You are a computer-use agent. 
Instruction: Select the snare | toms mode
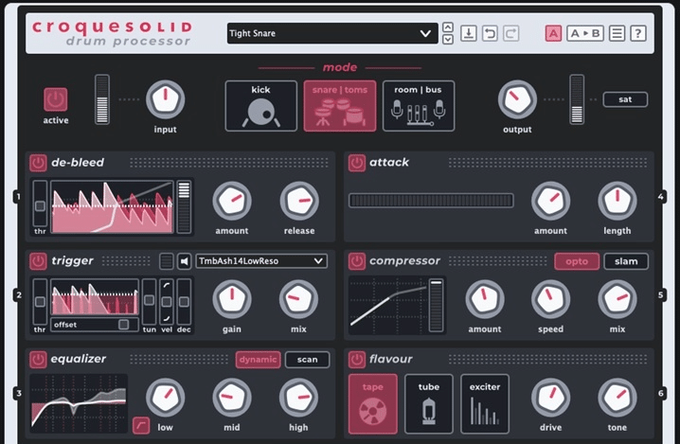point(340,106)
